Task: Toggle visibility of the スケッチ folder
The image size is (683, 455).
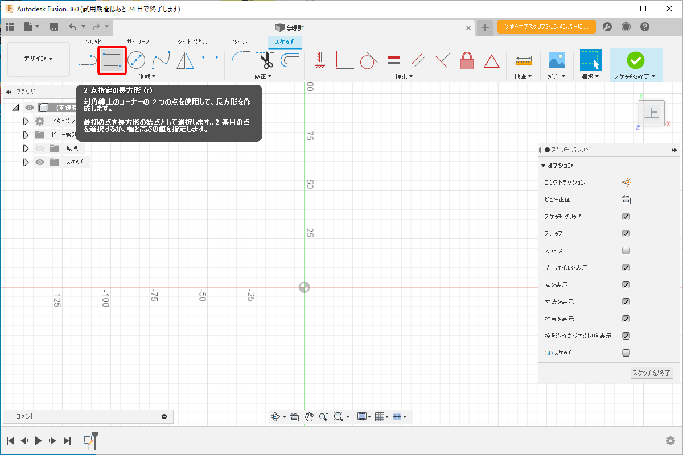Action: coord(40,162)
